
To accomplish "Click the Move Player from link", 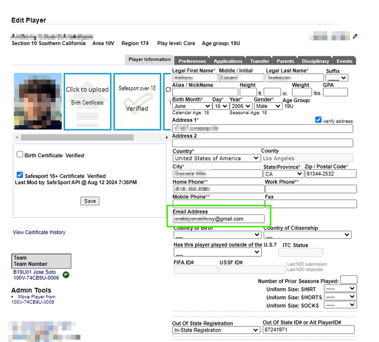I will pos(36,297).
